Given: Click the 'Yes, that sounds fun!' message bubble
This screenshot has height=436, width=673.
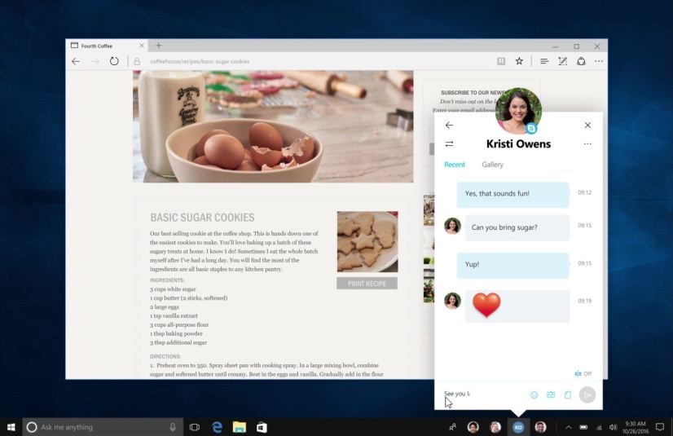Looking at the screenshot, I should 513,194.
